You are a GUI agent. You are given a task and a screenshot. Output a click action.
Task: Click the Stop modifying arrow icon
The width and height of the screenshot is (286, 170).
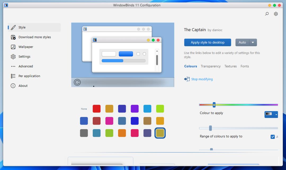pyautogui.click(x=187, y=79)
